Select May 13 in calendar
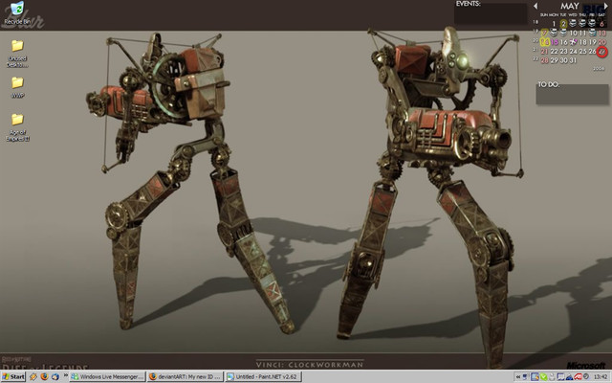The width and height of the screenshot is (612, 383). (601, 33)
